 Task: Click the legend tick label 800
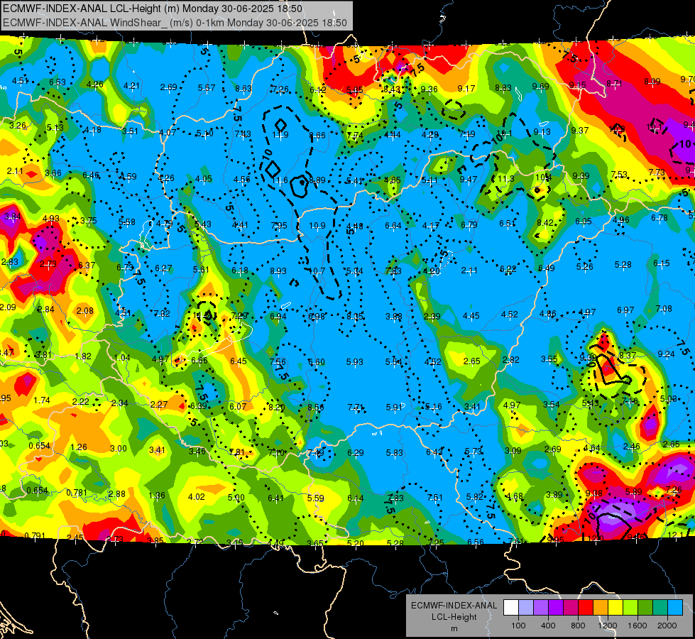tap(578, 626)
